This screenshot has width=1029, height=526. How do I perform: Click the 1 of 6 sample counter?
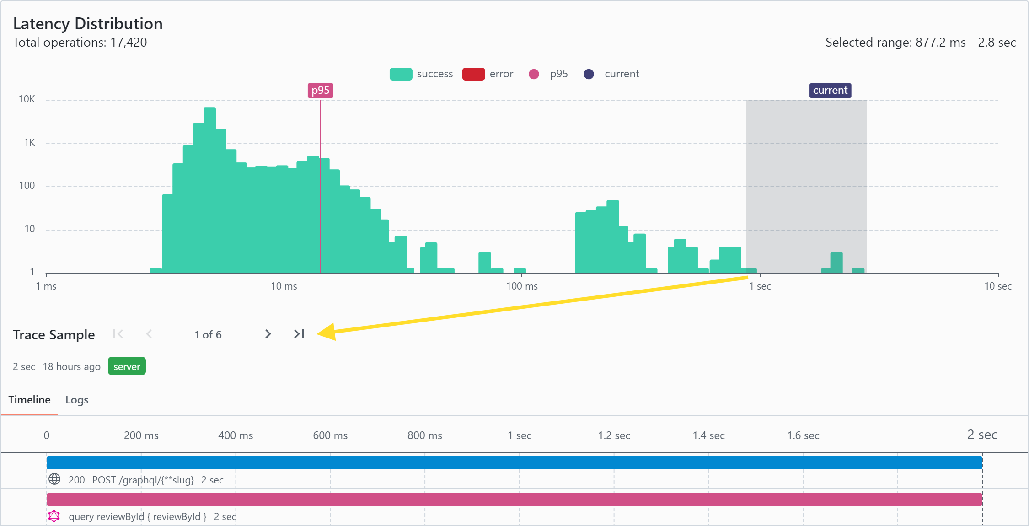click(x=208, y=335)
